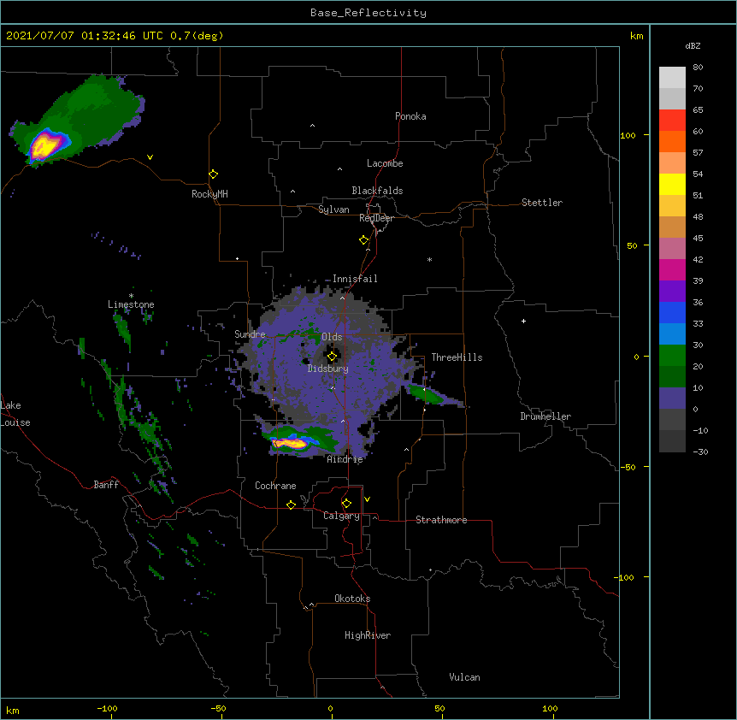Screen dimensions: 737x720
Task: Click the Base_Reflectivity title
Action: point(368,13)
